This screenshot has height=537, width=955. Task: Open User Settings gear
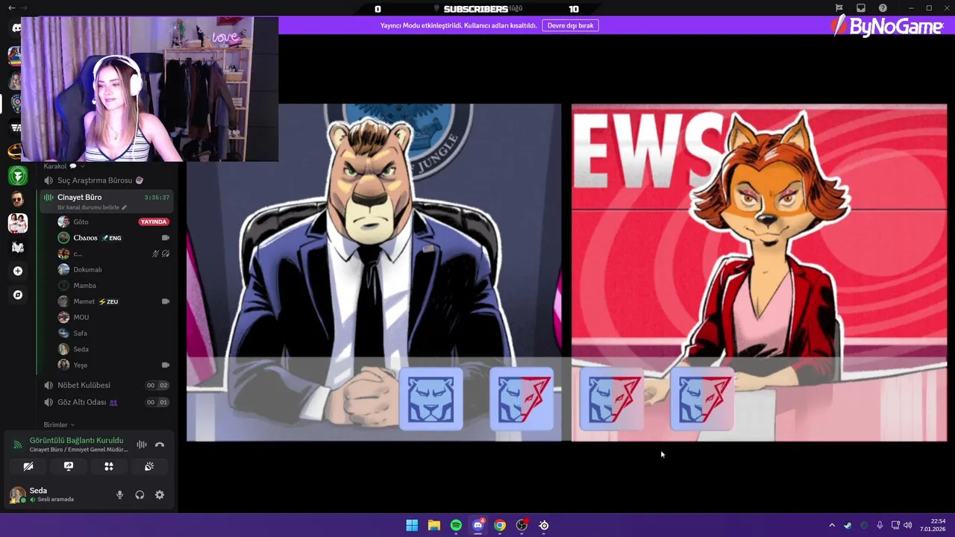coord(160,494)
